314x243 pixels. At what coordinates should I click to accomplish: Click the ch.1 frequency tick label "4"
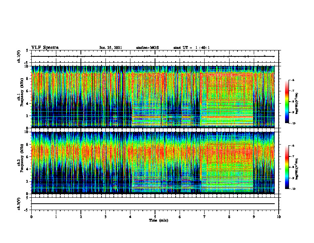click(27, 104)
